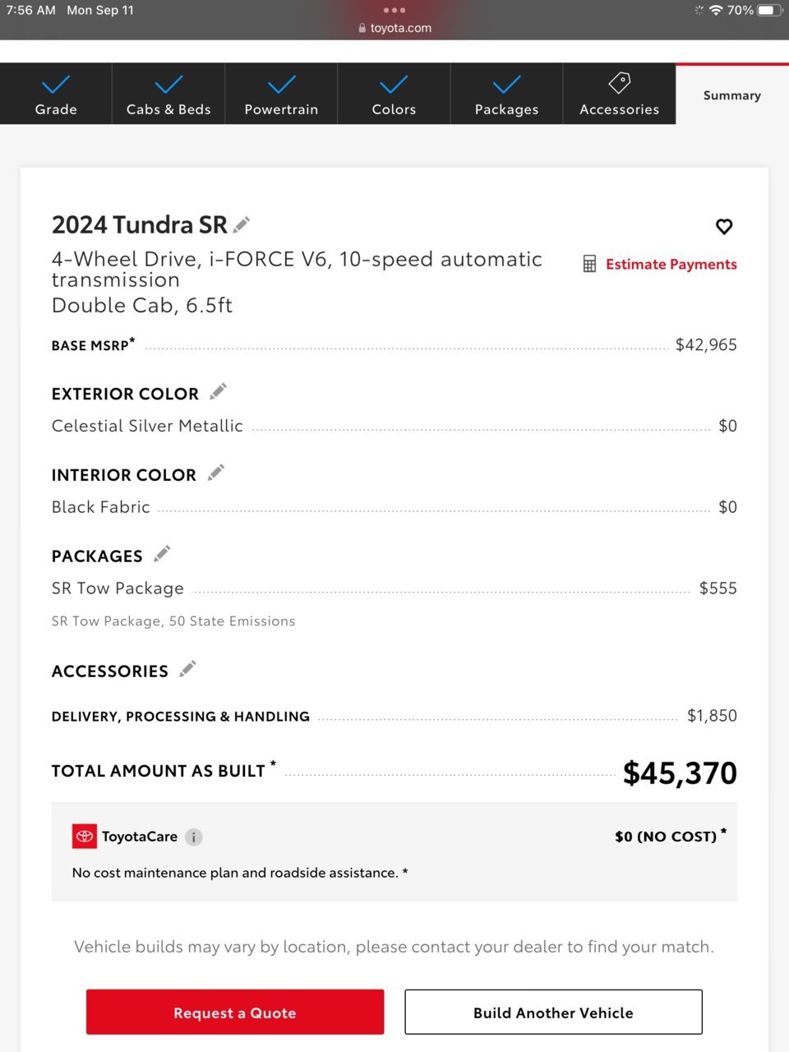The width and height of the screenshot is (789, 1052).
Task: Go to the Accessories step tab
Action: coord(619,95)
